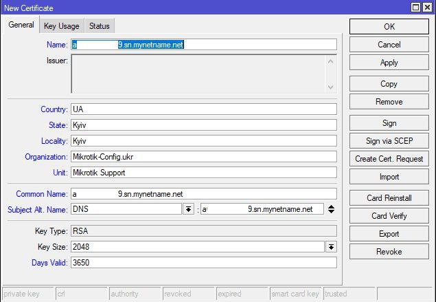The image size is (436, 302).
Task: Click the 'Days Valid:' label
Action: [49, 263]
